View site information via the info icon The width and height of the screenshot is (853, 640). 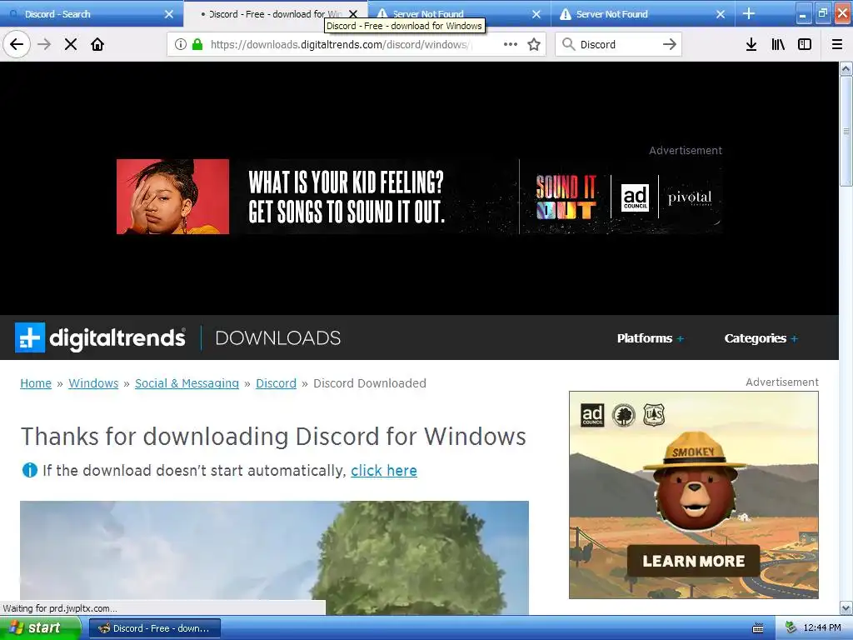coord(181,44)
